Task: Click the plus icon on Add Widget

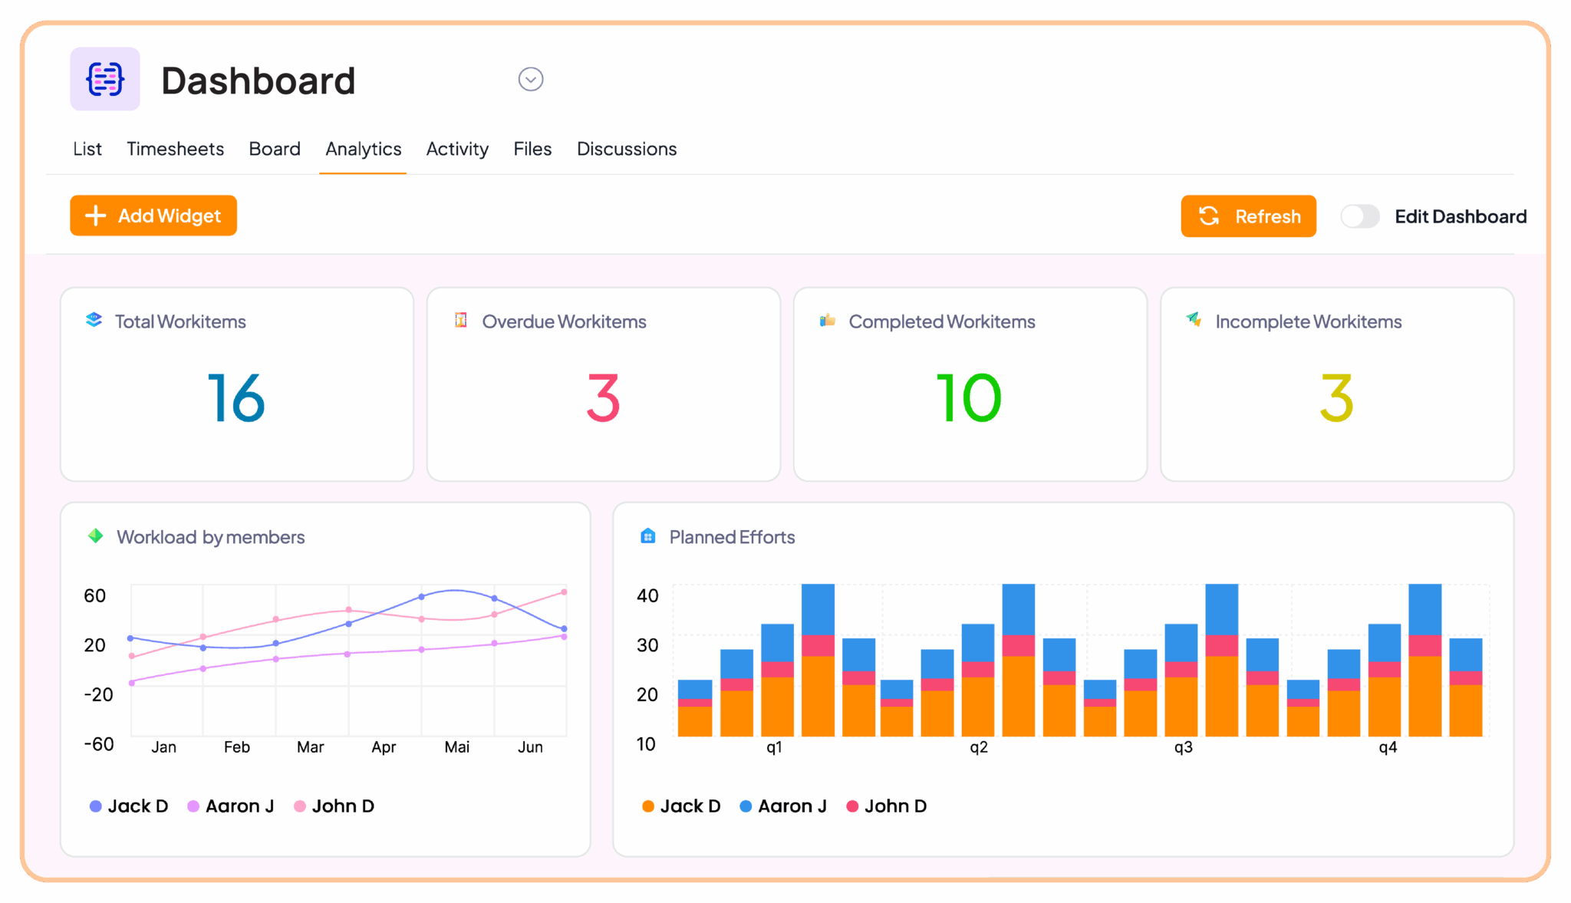Action: (95, 216)
